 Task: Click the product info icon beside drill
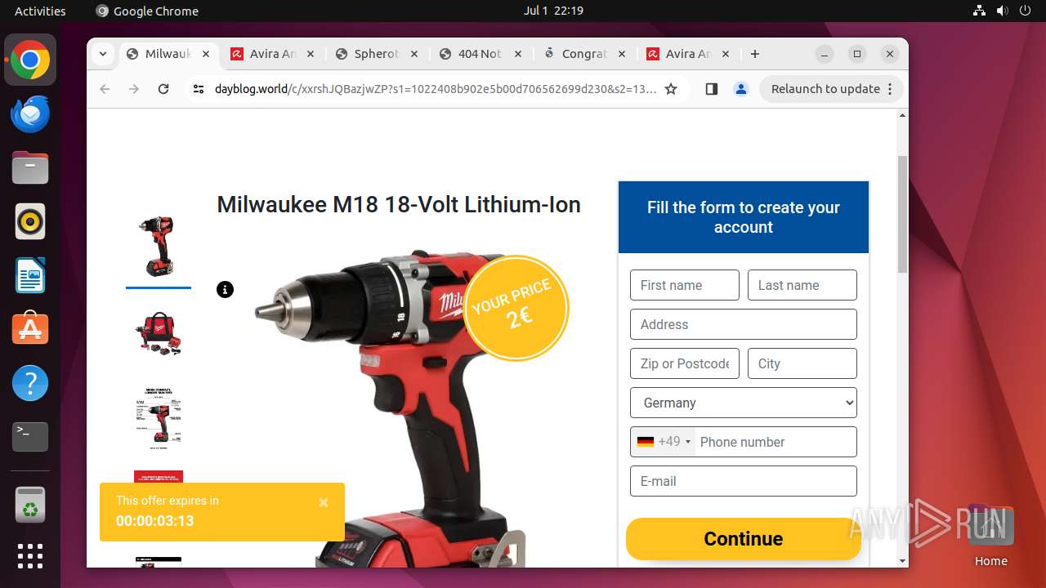coord(225,289)
